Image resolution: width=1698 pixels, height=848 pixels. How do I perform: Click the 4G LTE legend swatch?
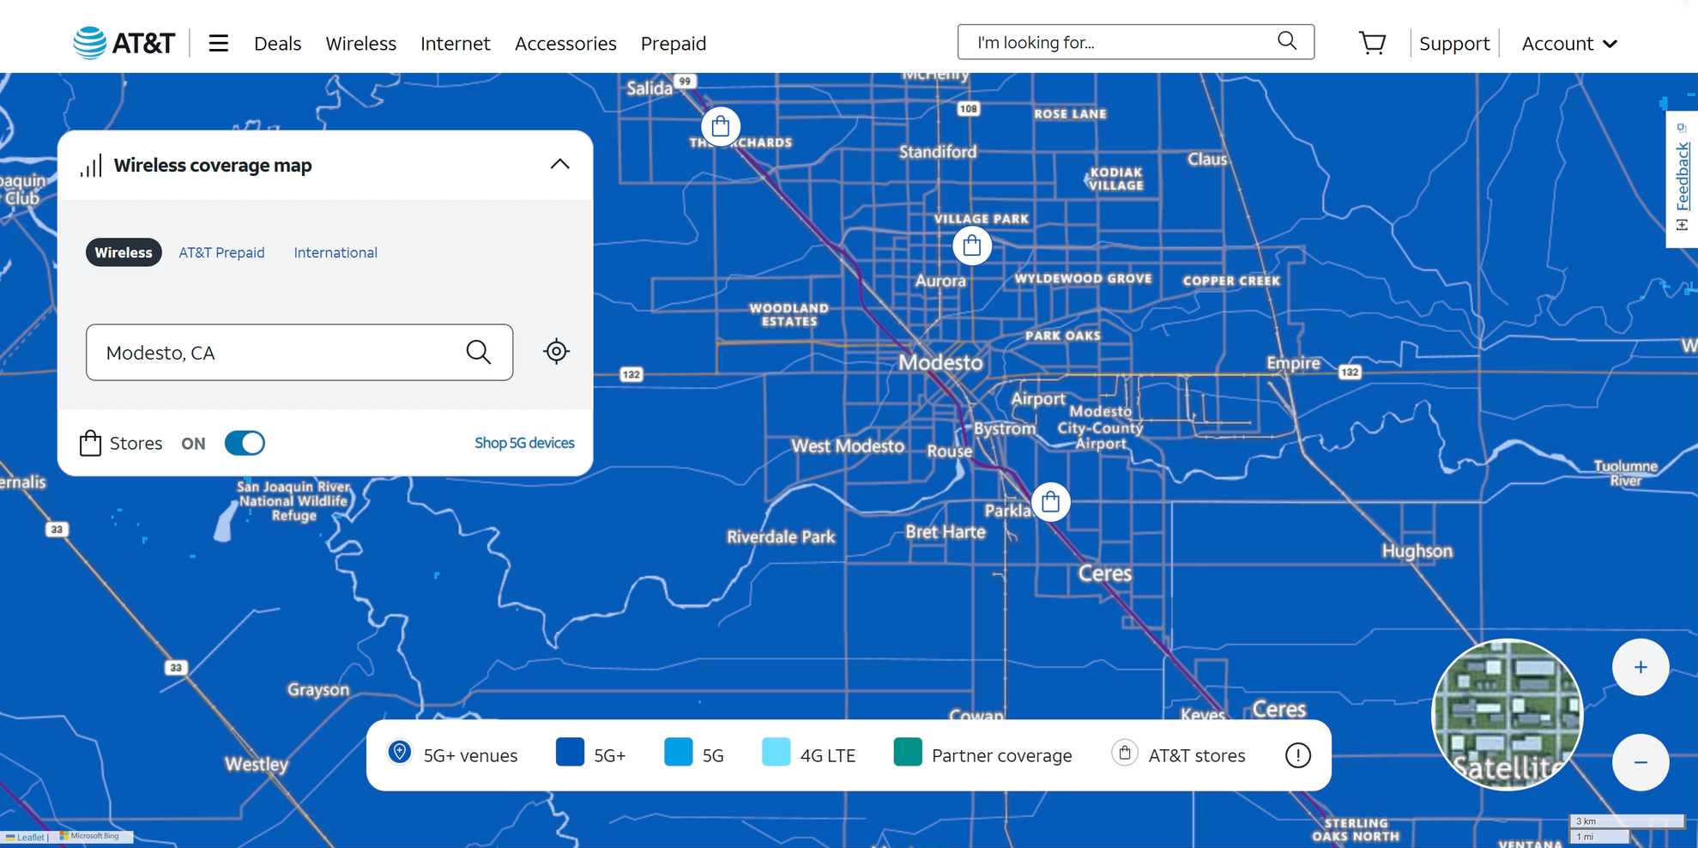pos(776,753)
